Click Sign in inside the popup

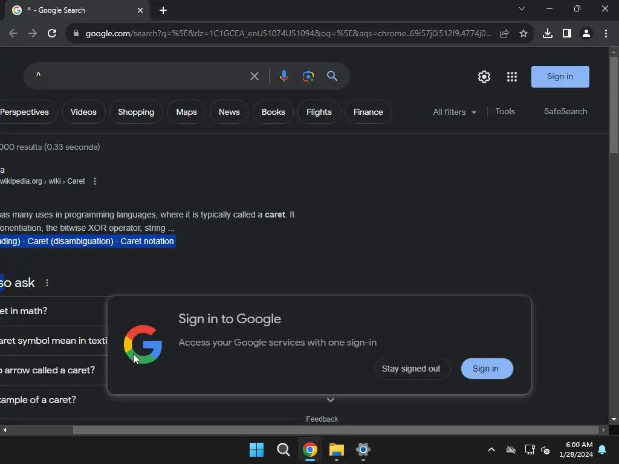tap(487, 369)
